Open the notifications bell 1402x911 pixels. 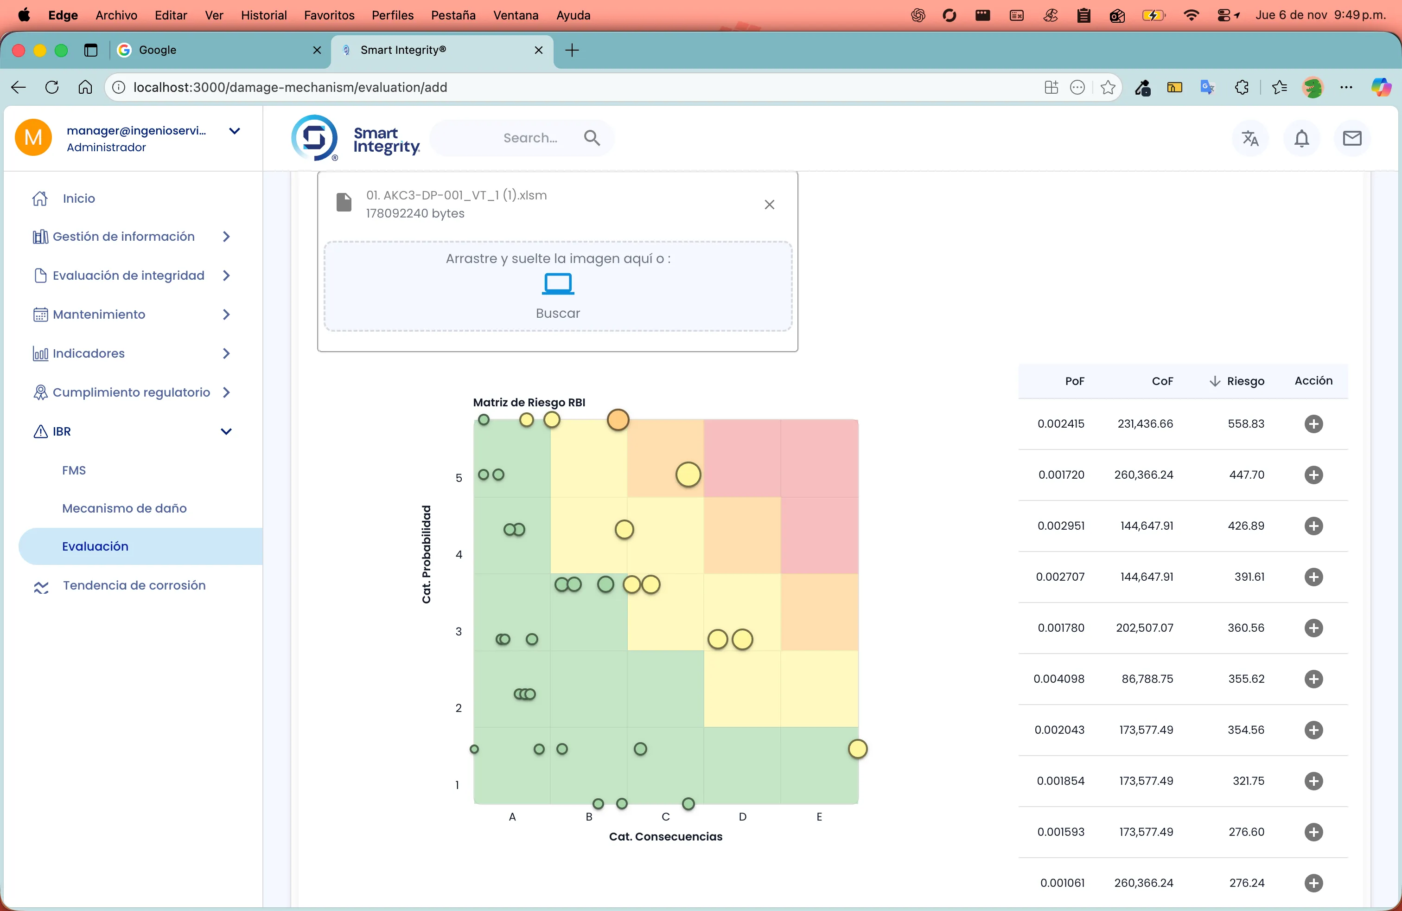pyautogui.click(x=1301, y=139)
